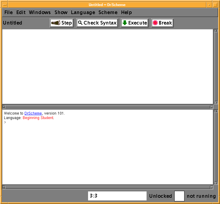This screenshot has width=220, height=204.
Task: Open the Language menu
Action: pos(83,12)
